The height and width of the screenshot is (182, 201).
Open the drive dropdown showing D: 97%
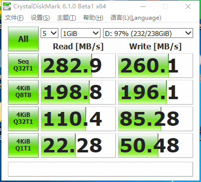pyautogui.click(x=148, y=34)
